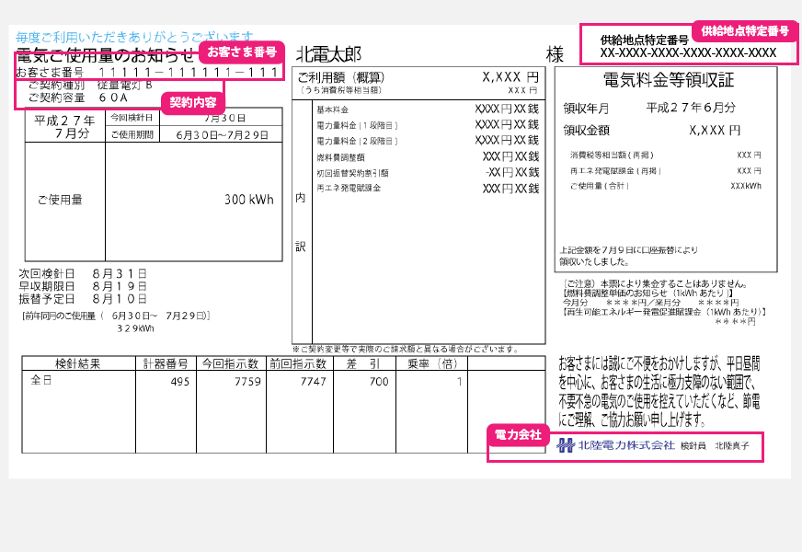Screen dimensions: 802x552
Task: Click the customer name 北電太郎
Action: click(328, 54)
